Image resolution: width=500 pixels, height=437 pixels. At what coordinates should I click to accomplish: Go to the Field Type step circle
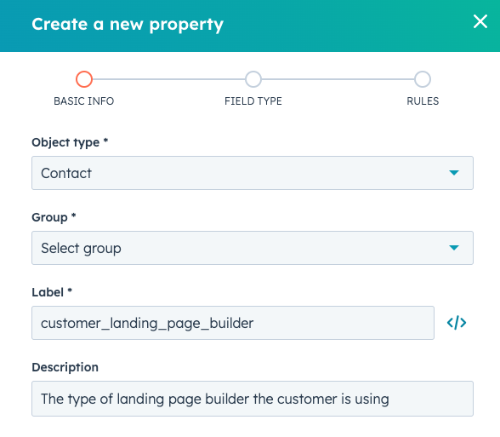[x=253, y=79]
